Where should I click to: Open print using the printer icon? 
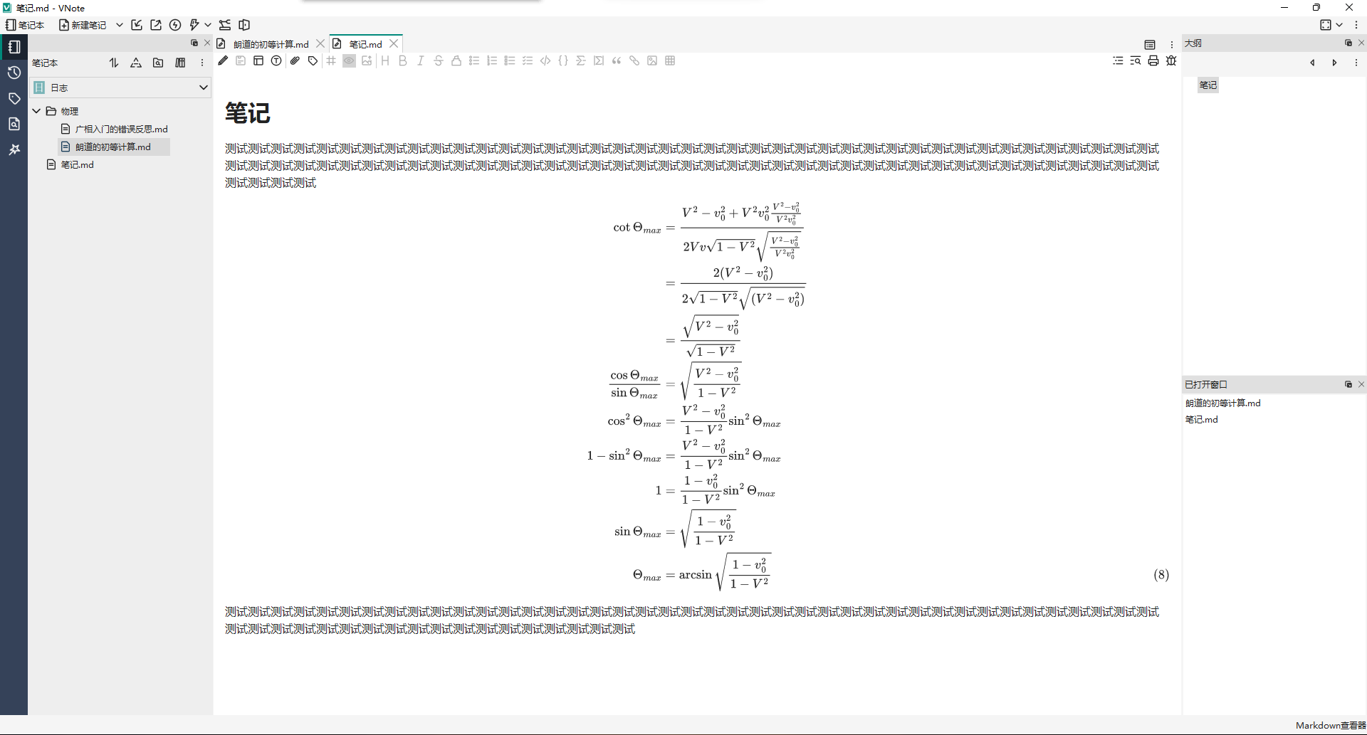coord(1153,61)
